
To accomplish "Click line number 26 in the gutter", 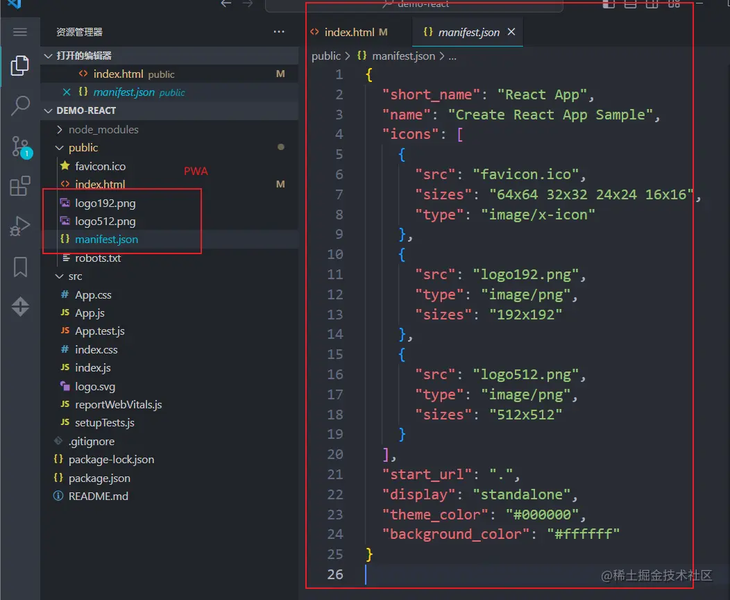I will (x=335, y=574).
